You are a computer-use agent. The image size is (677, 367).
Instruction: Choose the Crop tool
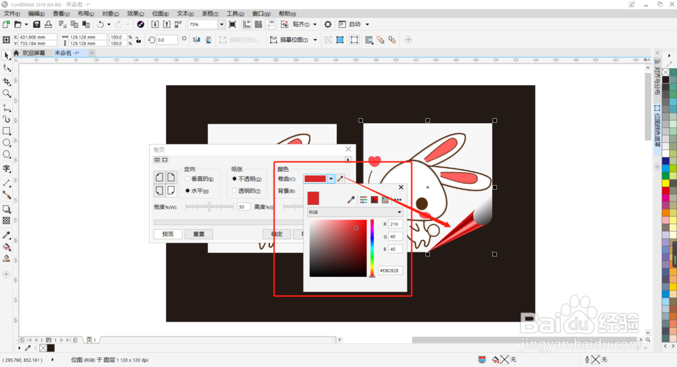(7, 82)
